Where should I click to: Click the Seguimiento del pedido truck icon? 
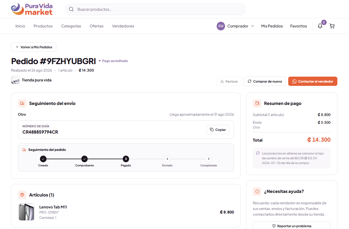tap(24, 150)
